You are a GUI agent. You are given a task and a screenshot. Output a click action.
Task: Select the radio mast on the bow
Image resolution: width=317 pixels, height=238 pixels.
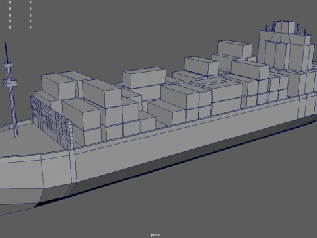pyautogui.click(x=10, y=91)
